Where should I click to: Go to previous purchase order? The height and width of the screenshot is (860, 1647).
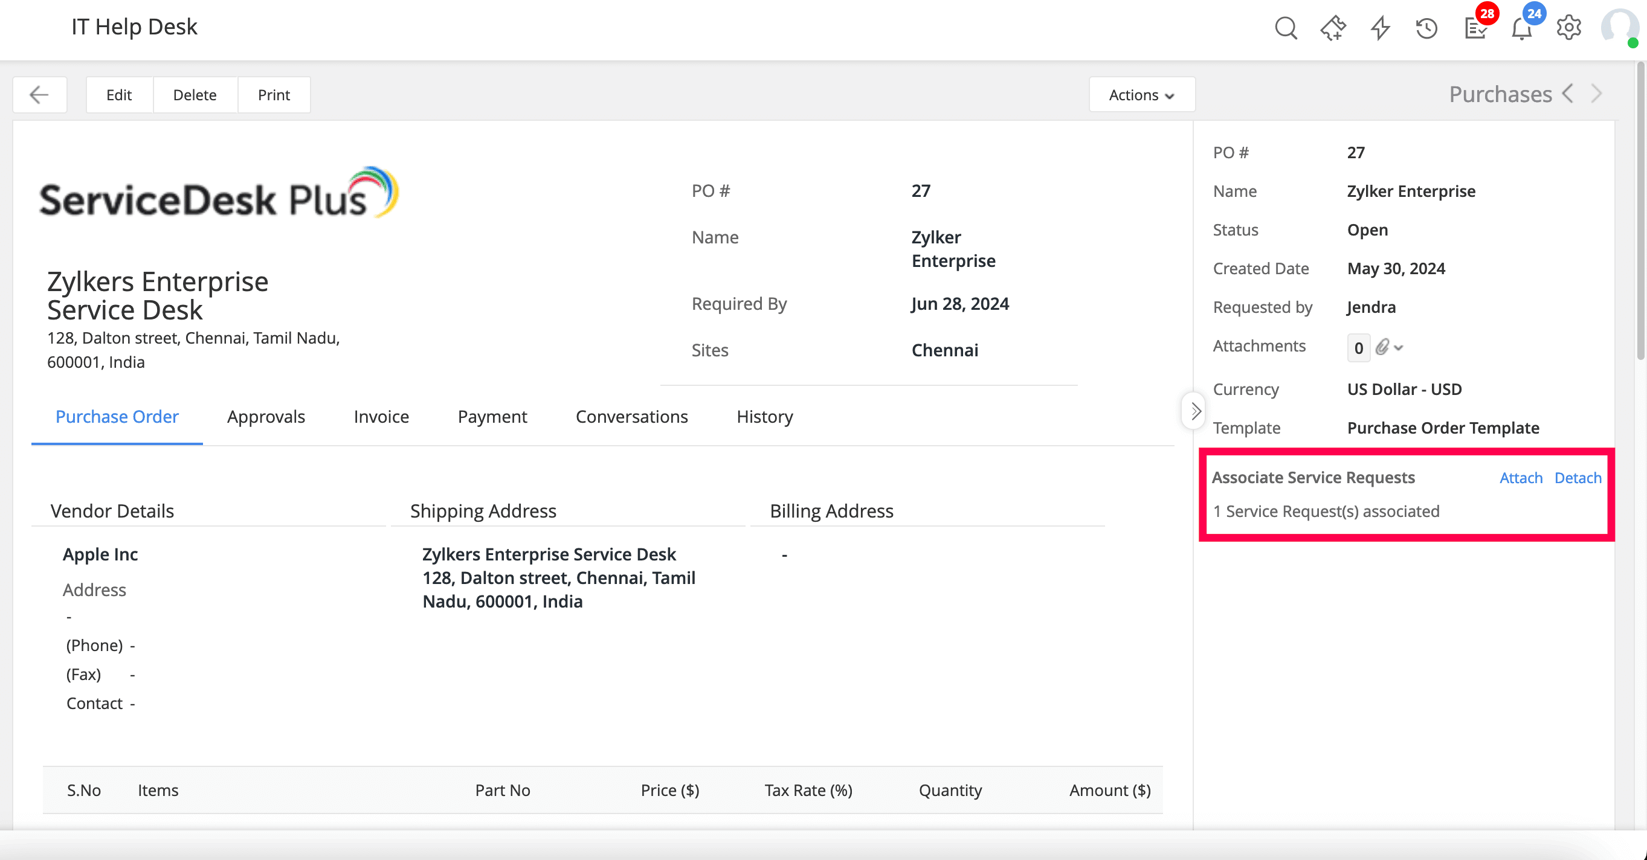point(1568,94)
